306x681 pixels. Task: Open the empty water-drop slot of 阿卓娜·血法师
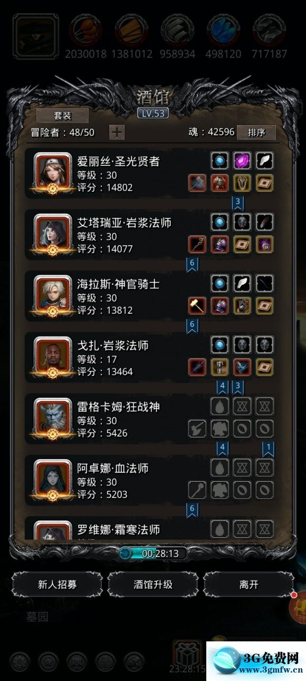(x=219, y=468)
